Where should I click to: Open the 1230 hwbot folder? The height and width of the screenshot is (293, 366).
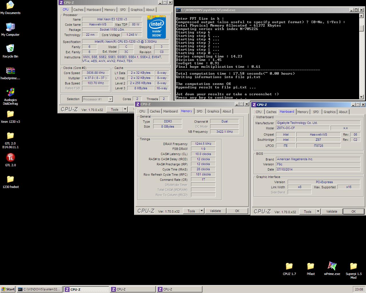click(10, 179)
